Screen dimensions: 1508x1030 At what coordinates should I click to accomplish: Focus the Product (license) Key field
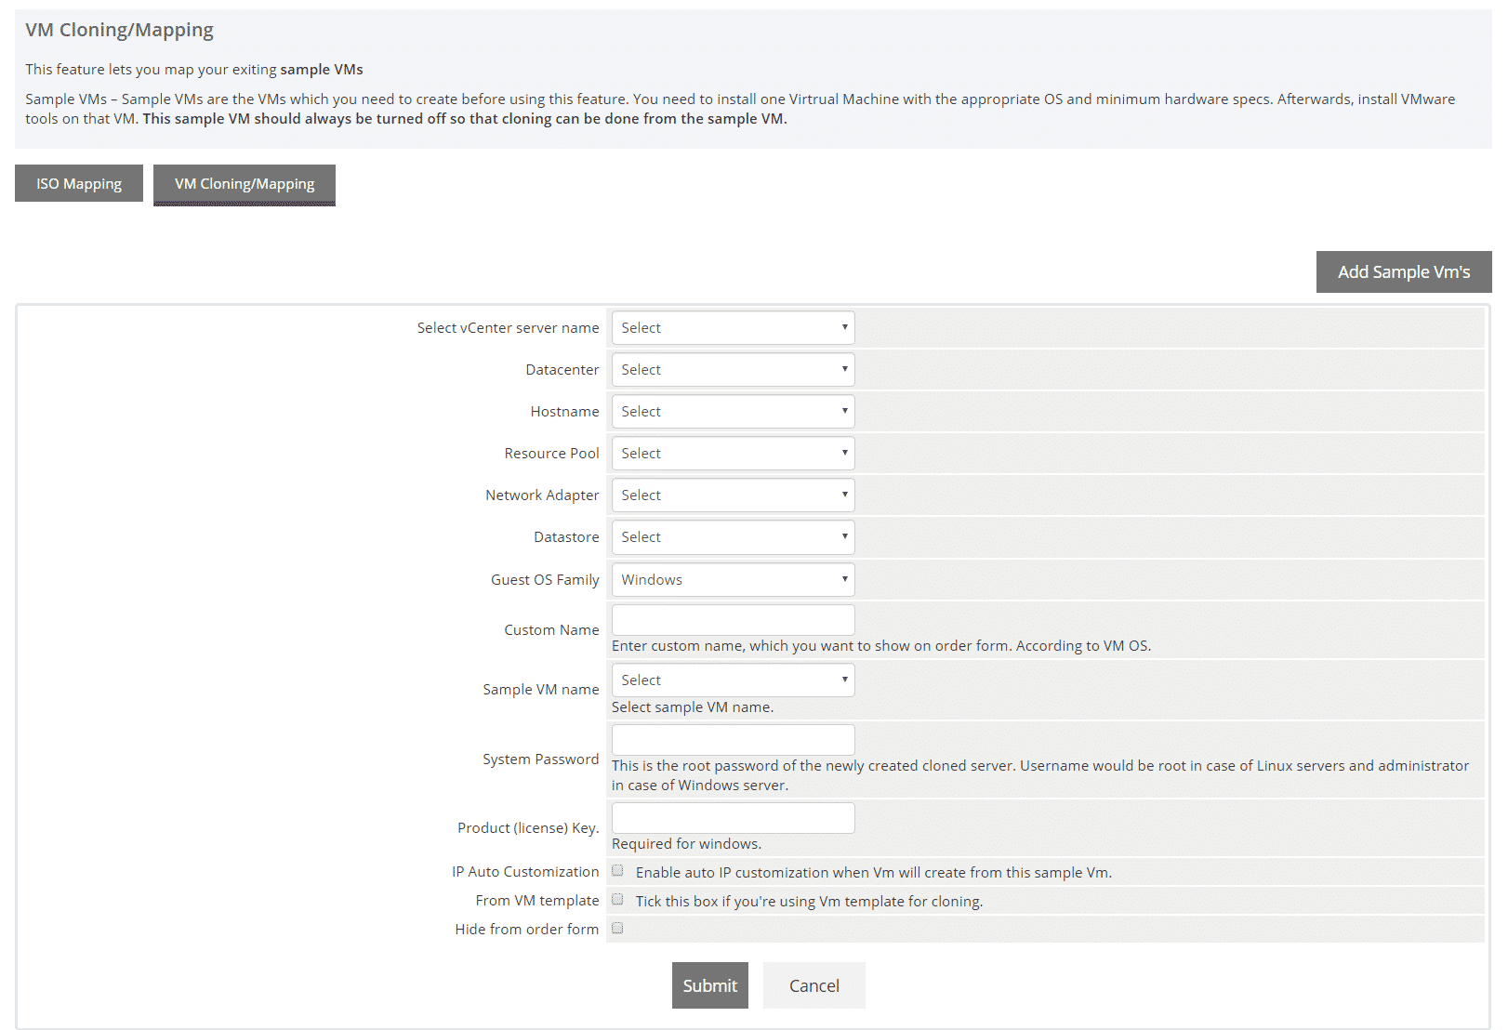[733, 818]
